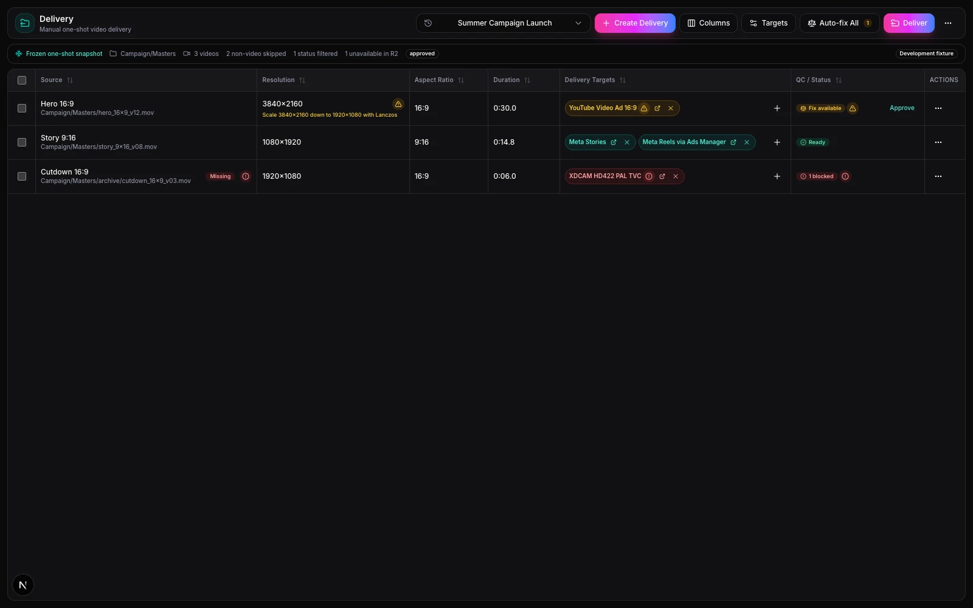Open the Summer Campaign Launch dropdown
973x608 pixels.
pyautogui.click(x=504, y=23)
